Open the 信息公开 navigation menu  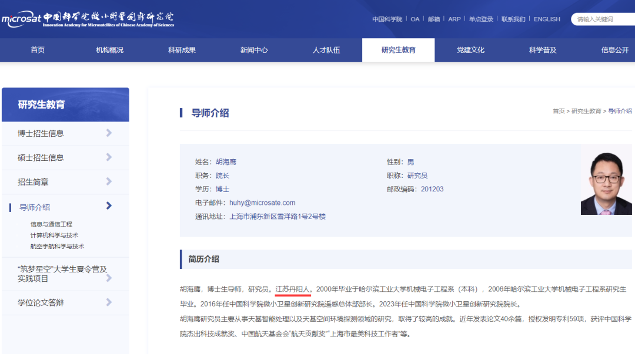point(615,50)
